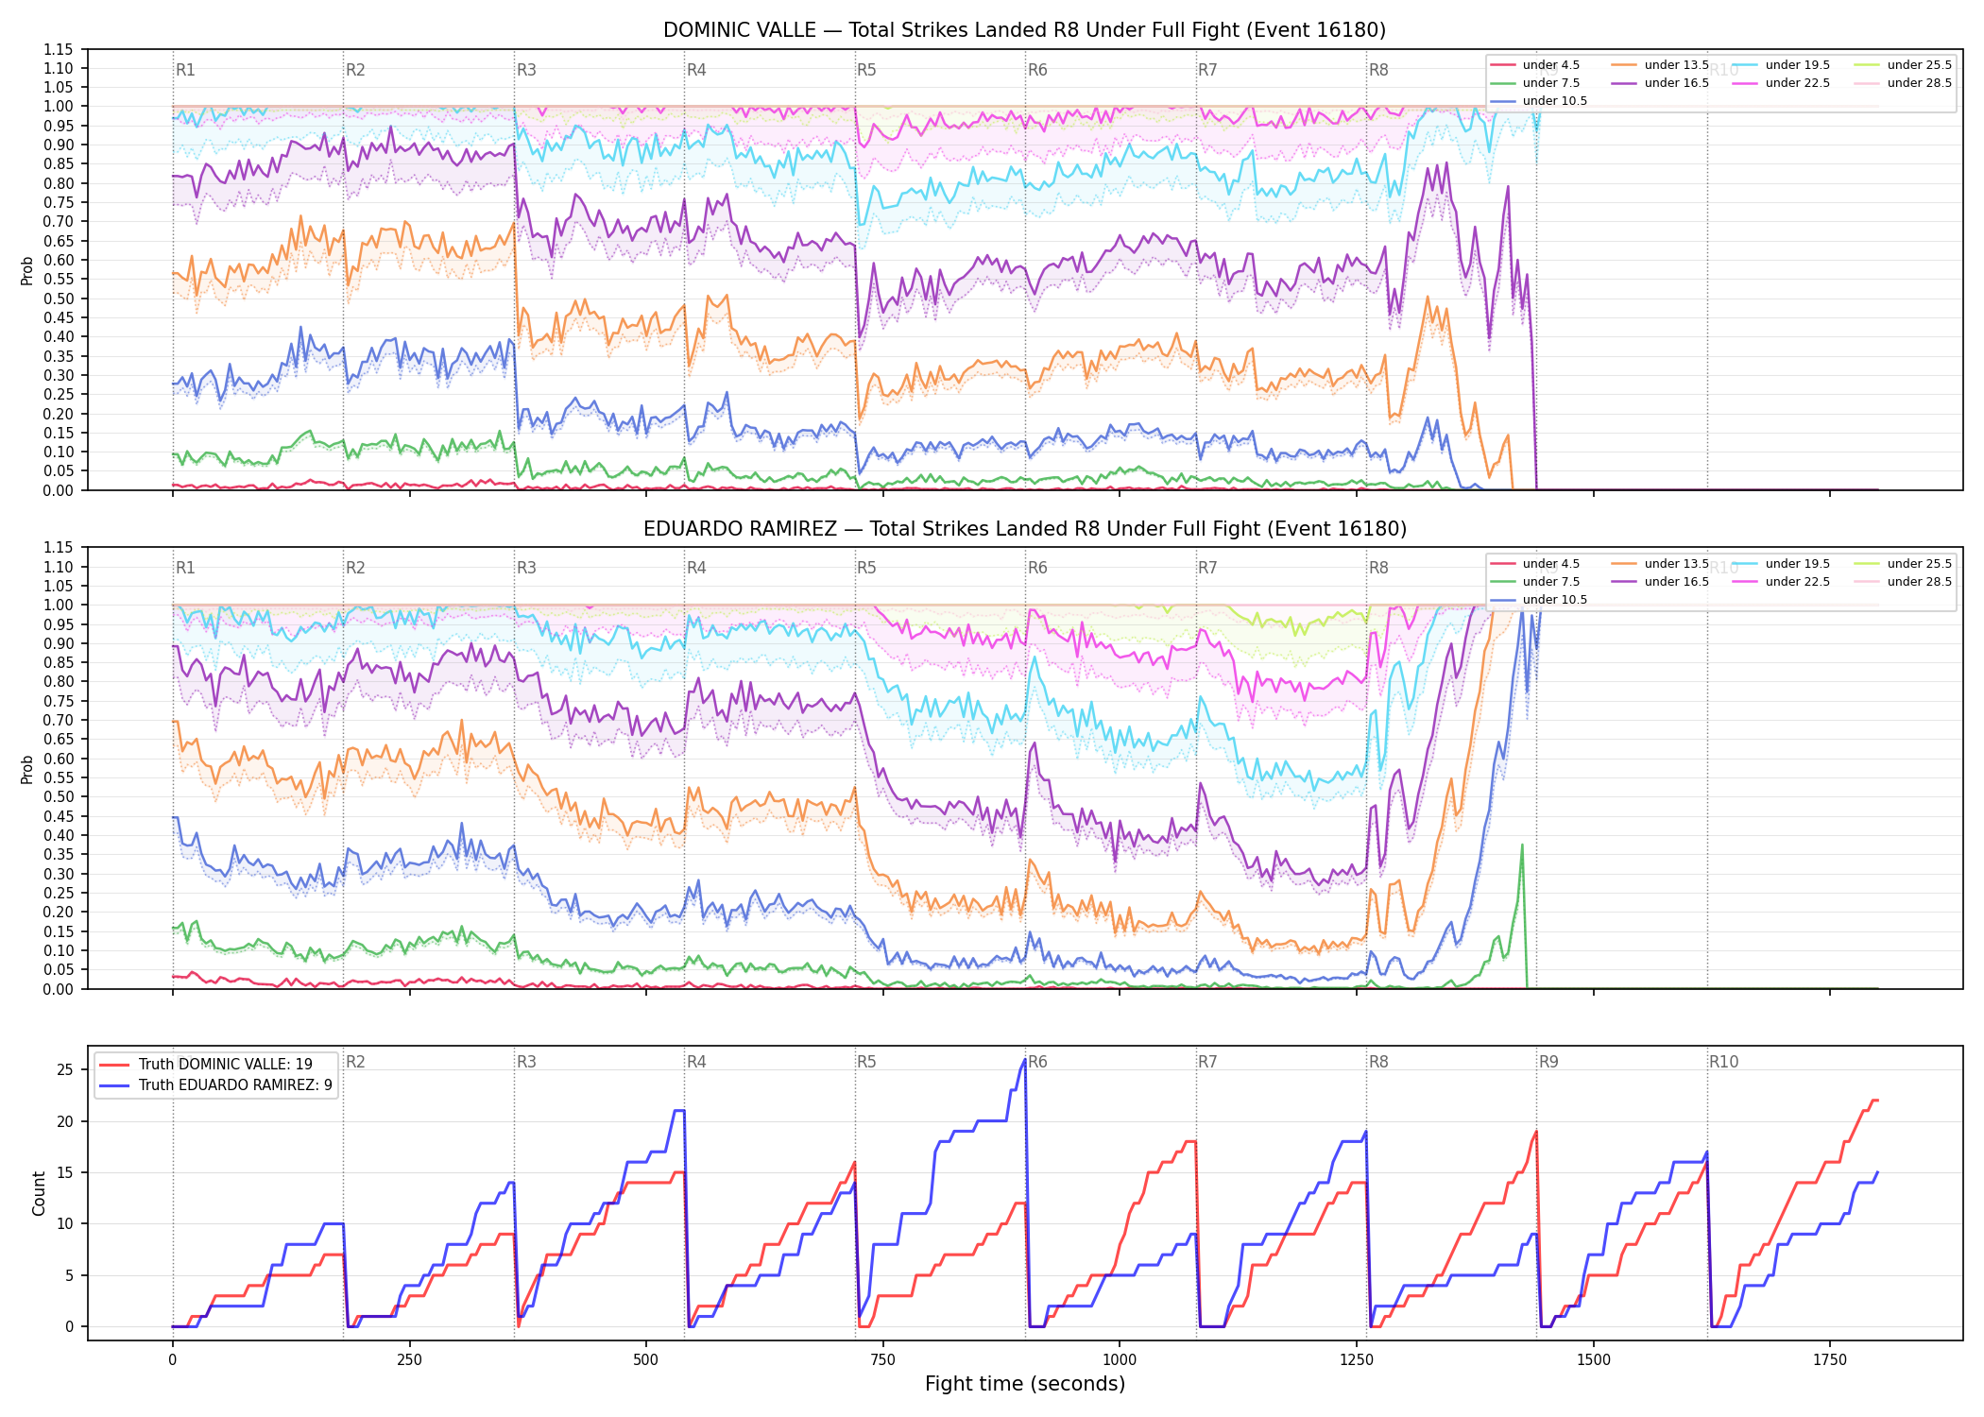Click the DOMINIC VALLE chart title
Image resolution: width=1984 pixels, height=1417 pixels.
click(x=1024, y=30)
